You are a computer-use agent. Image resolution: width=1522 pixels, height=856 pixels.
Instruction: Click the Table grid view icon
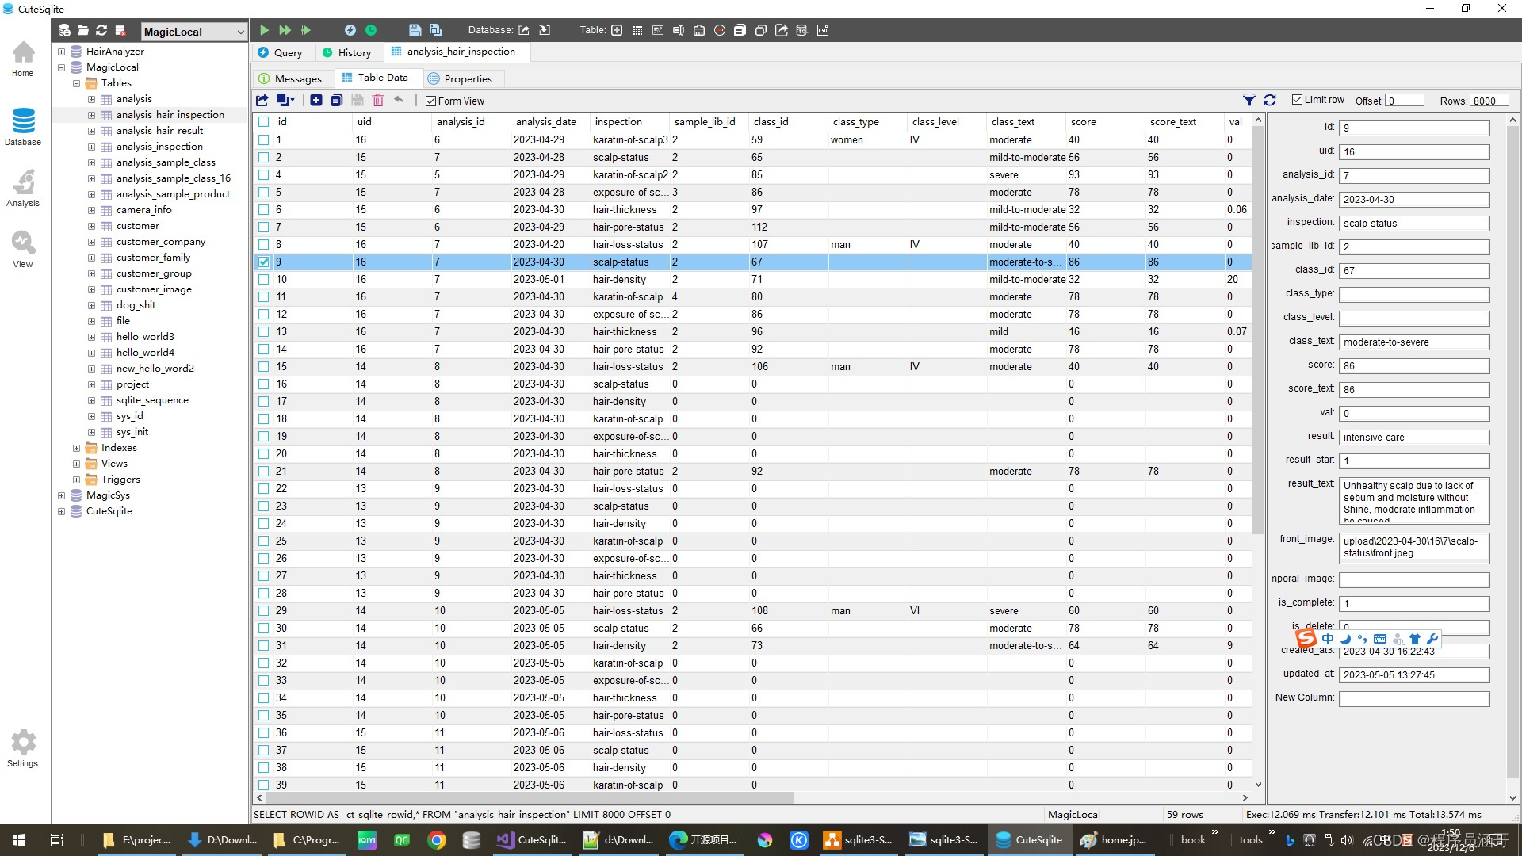637,30
